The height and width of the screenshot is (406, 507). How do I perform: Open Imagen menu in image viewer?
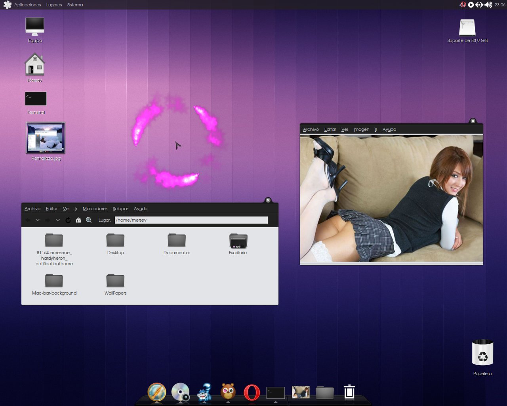(x=361, y=129)
